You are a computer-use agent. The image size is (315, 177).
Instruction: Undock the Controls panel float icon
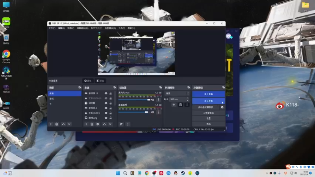[223, 88]
